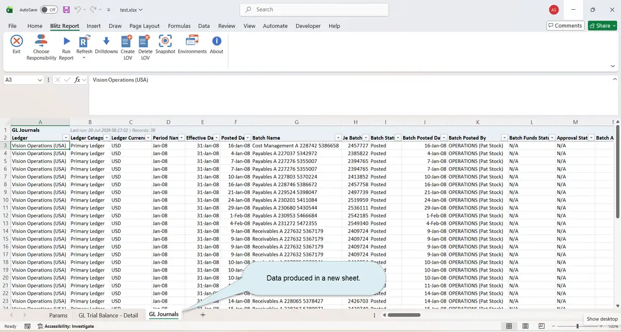
Task: Click the macro recording status bar icon
Action: click(x=27, y=326)
